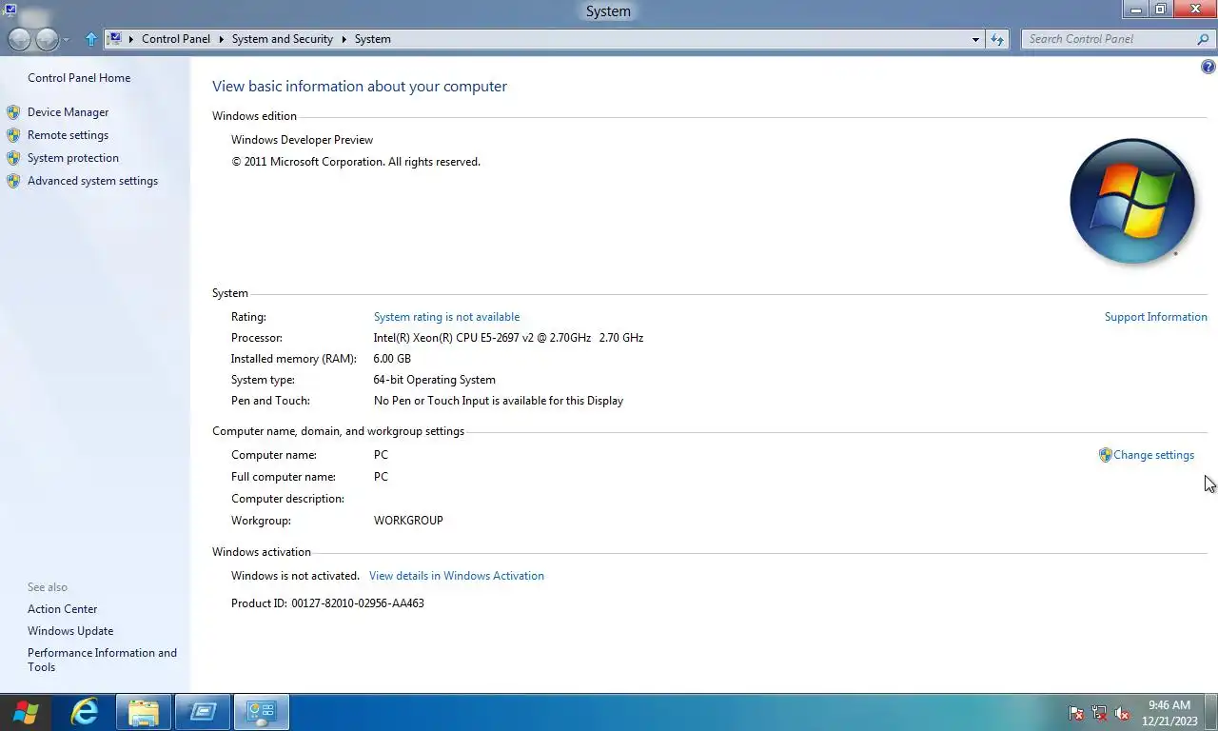Select the Product ID text 00127-82010-02956-AA463
This screenshot has width=1218, height=731.
(358, 603)
